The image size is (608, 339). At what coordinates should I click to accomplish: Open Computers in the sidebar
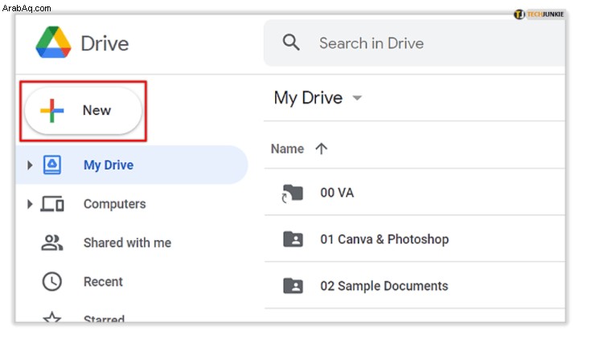coord(114,204)
